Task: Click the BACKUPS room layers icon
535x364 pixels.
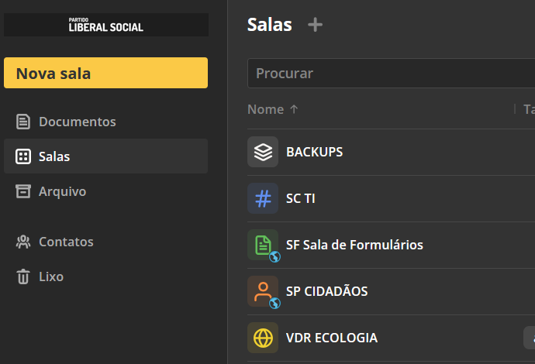Action: pyautogui.click(x=263, y=152)
